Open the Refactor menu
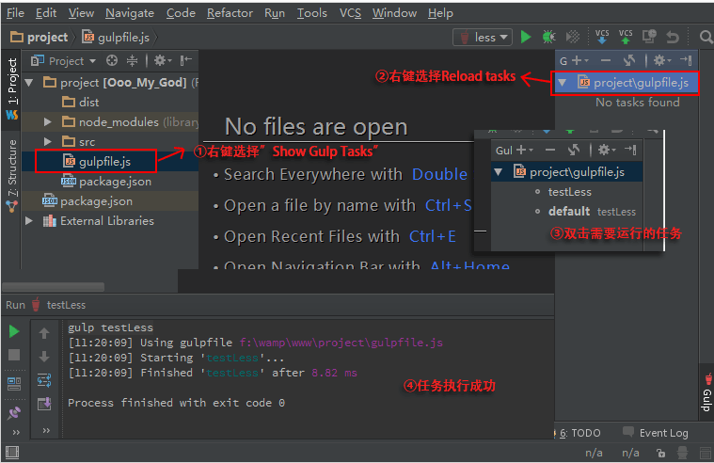 230,13
